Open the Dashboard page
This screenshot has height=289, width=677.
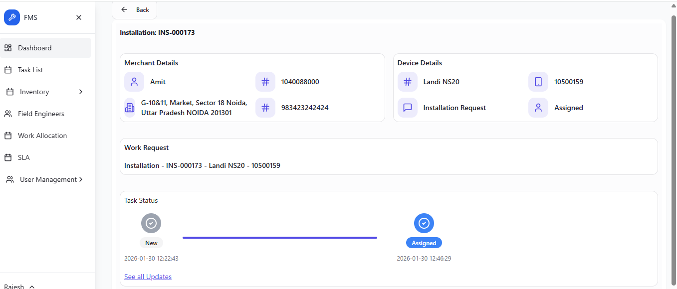(34, 48)
